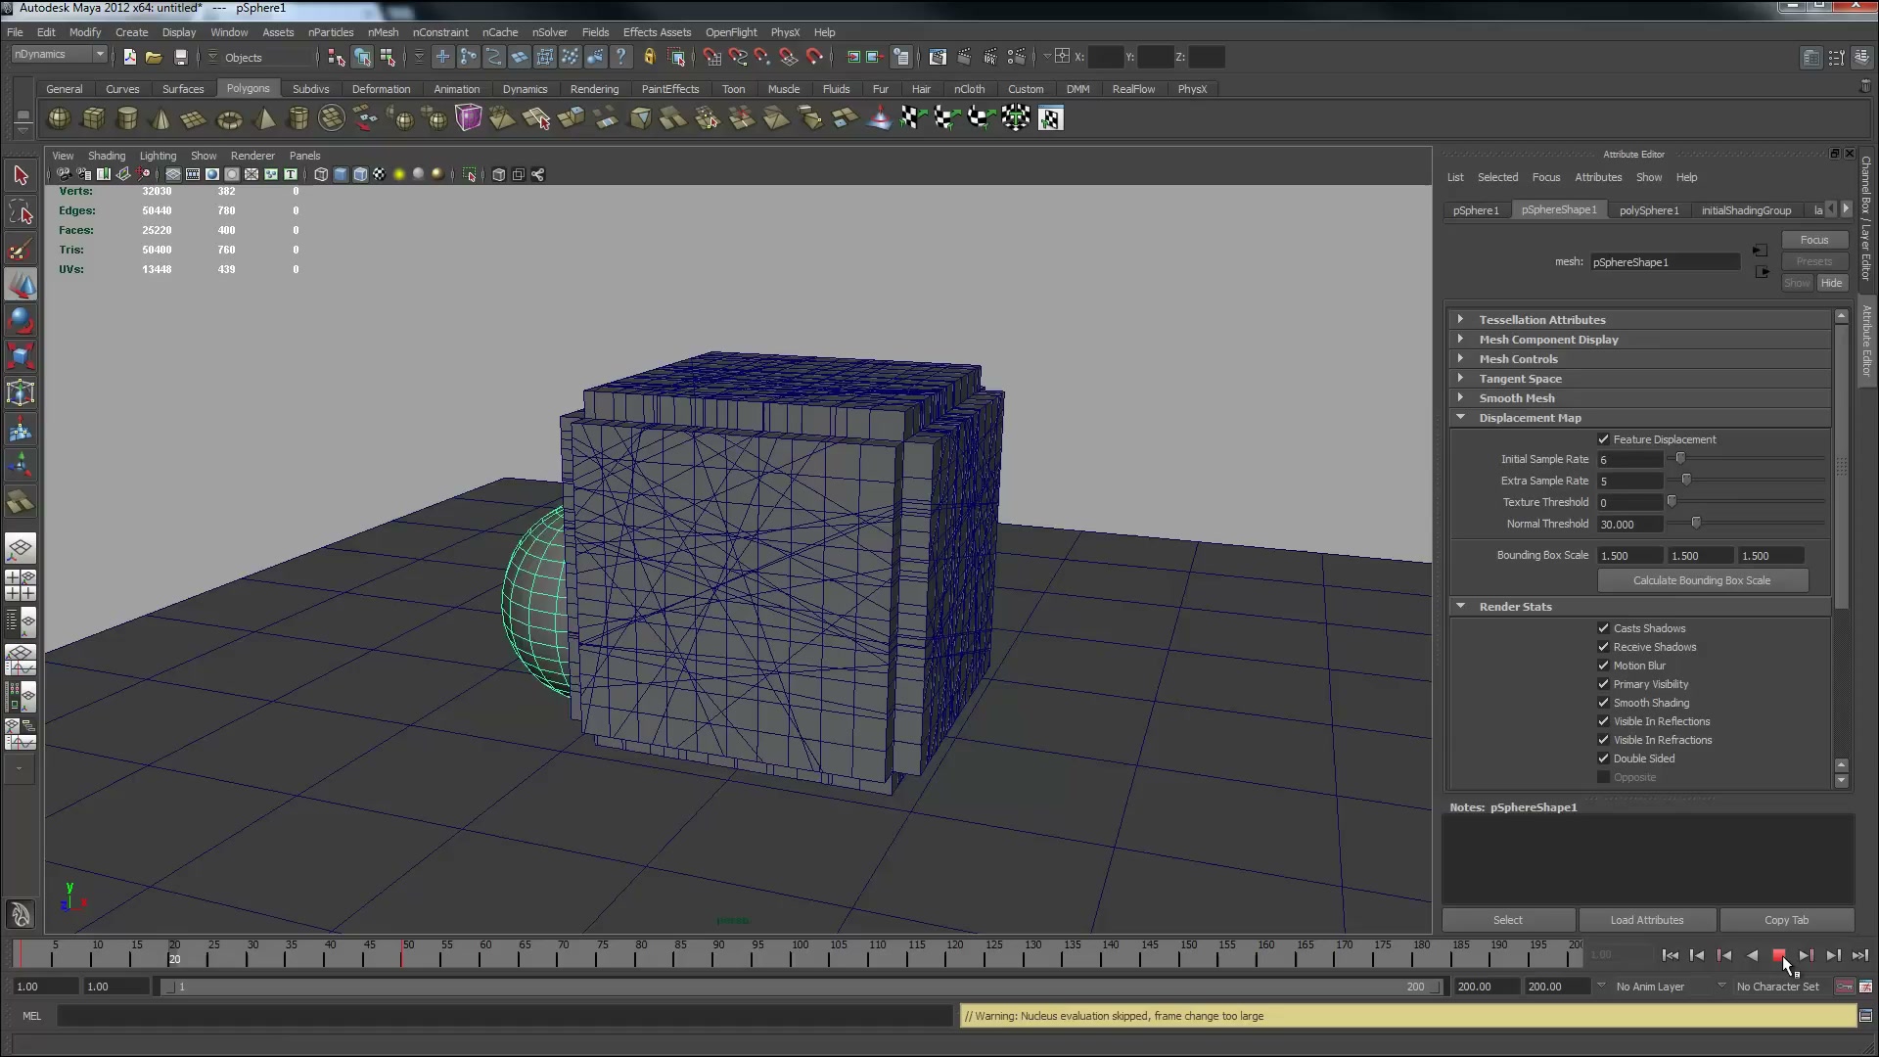Activate the Scale tool with red arrows
This screenshot has height=1057, width=1879.
21,357
